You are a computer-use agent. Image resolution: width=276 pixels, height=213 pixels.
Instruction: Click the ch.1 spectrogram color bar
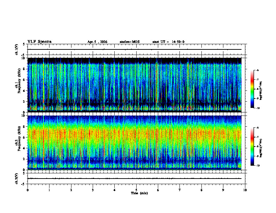point(252,89)
